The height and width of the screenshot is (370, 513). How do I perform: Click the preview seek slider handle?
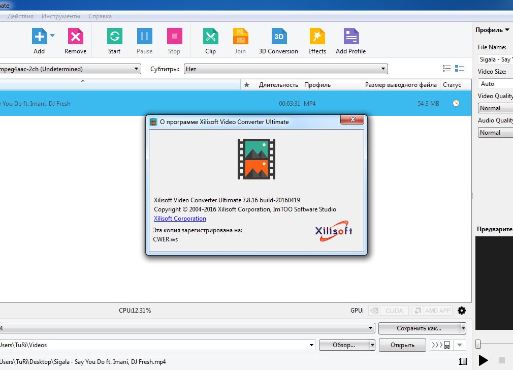pyautogui.click(x=478, y=344)
